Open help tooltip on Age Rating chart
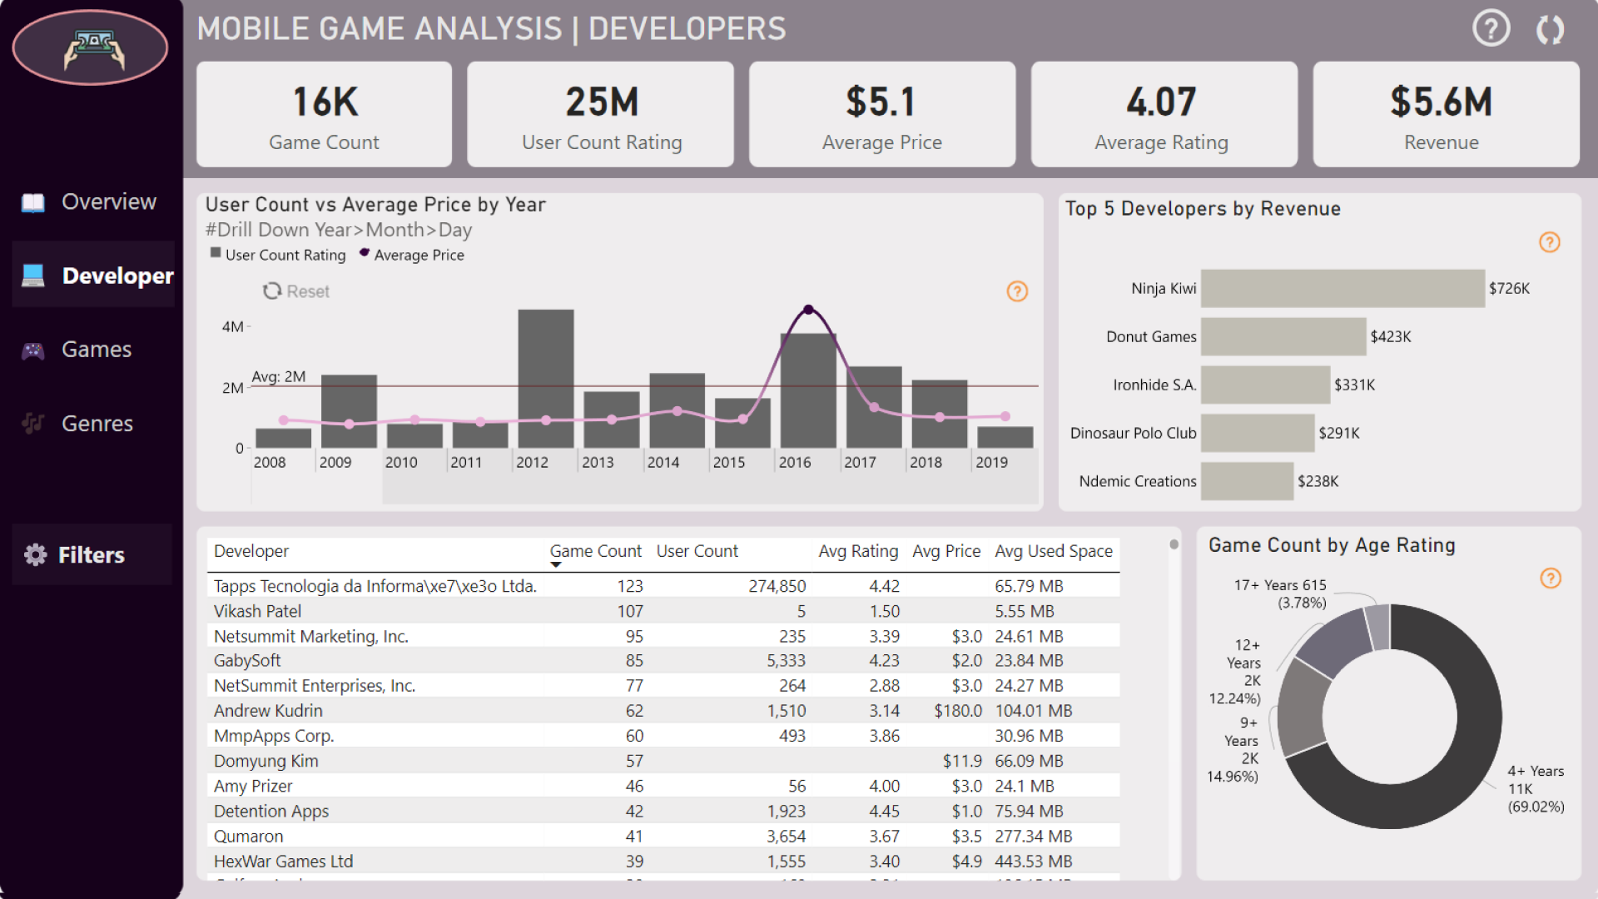Viewport: 1598px width, 899px height. point(1550,578)
